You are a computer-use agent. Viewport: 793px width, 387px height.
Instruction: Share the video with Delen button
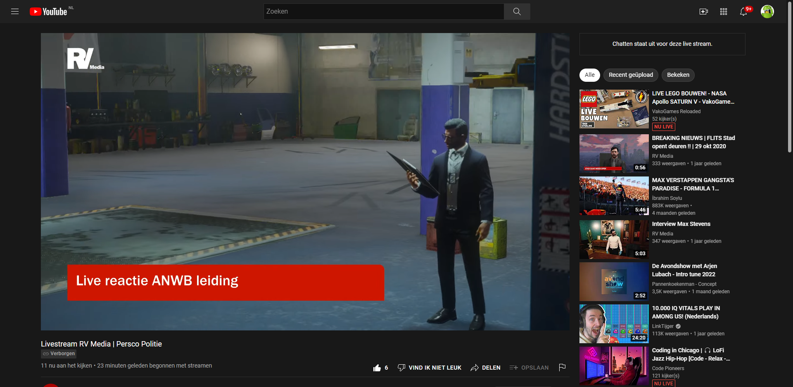click(x=486, y=368)
